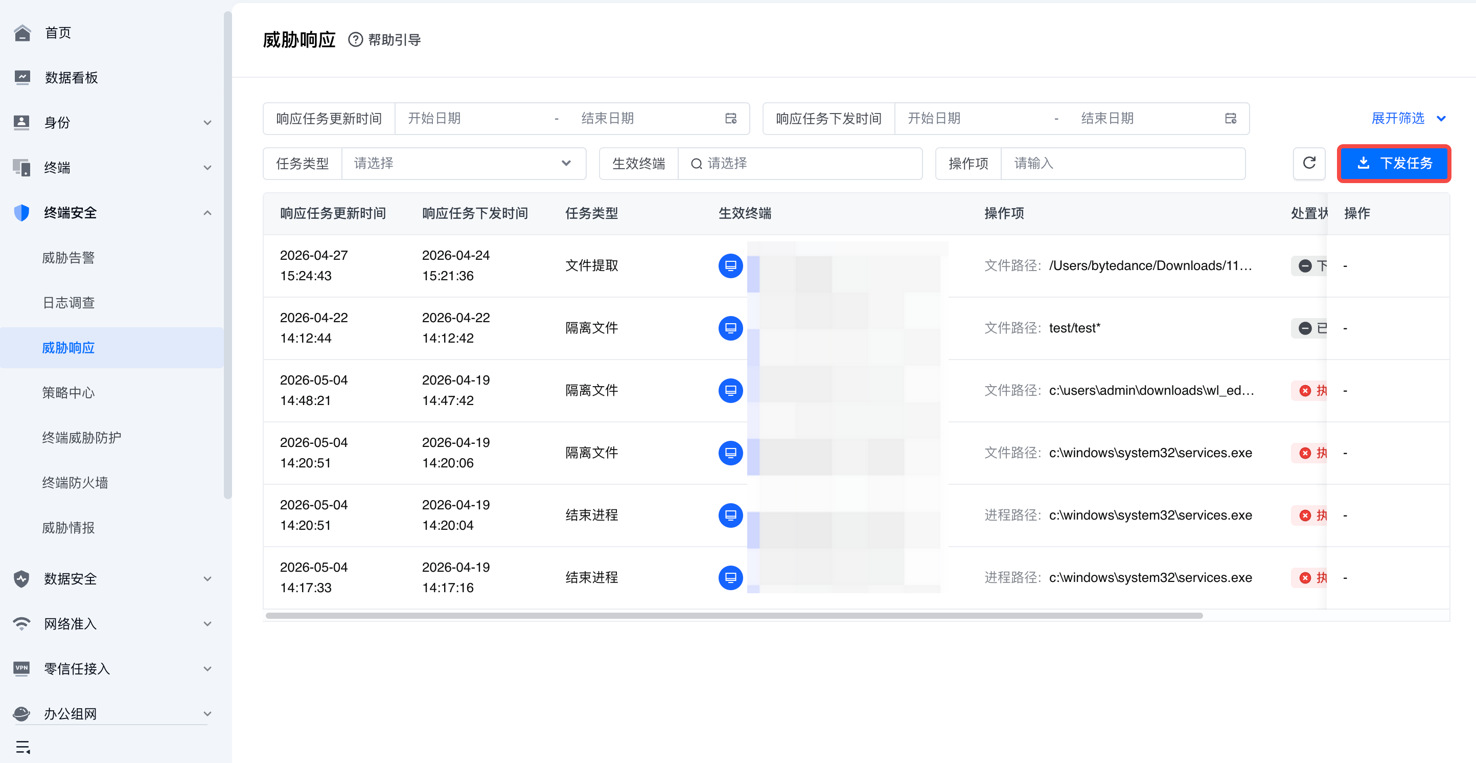Image resolution: width=1476 pixels, height=763 pixels.
Task: Click the 操作项 请输入 input field
Action: click(x=1122, y=163)
